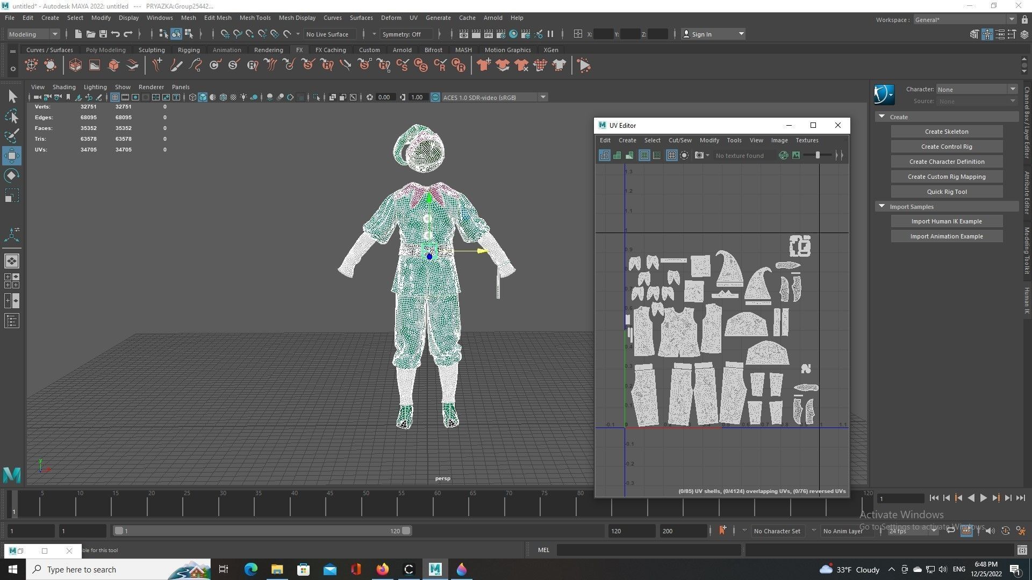This screenshot has width=1032, height=580.
Task: Click the New Scene icon
Action: (78, 34)
